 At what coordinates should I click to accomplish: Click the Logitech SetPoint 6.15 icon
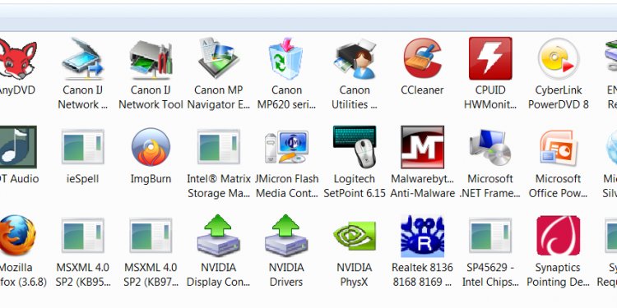355,147
